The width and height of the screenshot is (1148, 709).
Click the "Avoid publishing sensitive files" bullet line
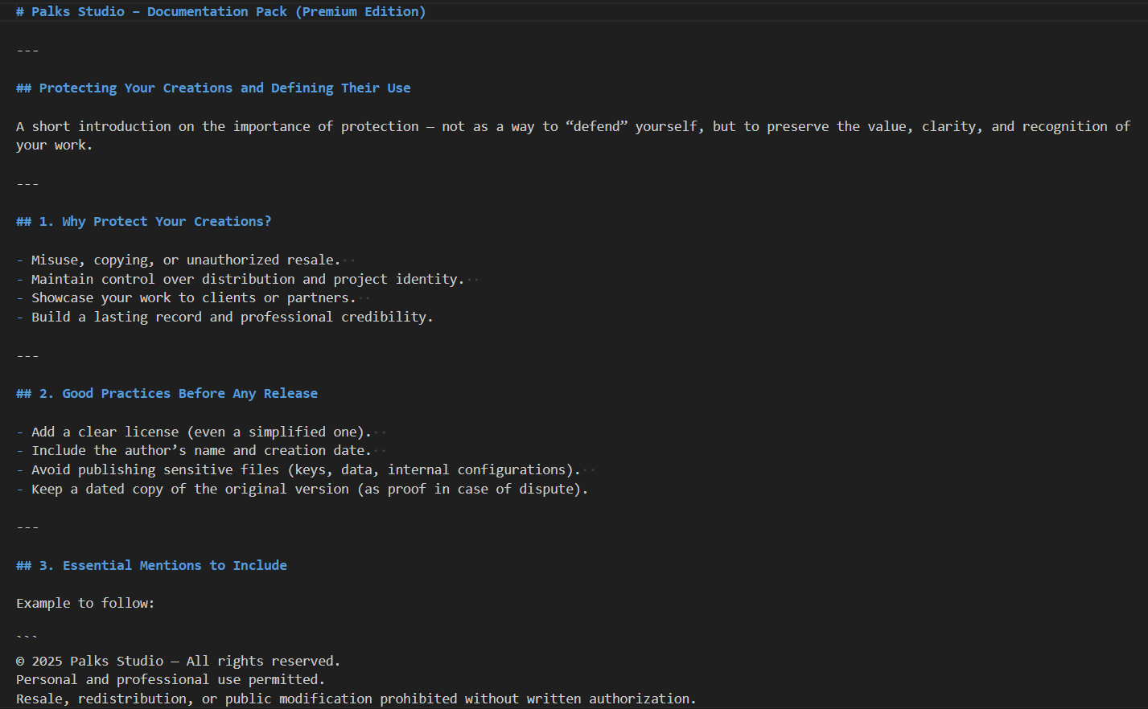point(306,470)
